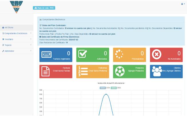Image resolution: width=187 pixels, height=116 pixels.
Task: Click the numbered list icon on Proformas
Action: (x=83, y=72)
